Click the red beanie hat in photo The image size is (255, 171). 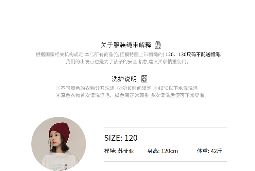click(60, 132)
